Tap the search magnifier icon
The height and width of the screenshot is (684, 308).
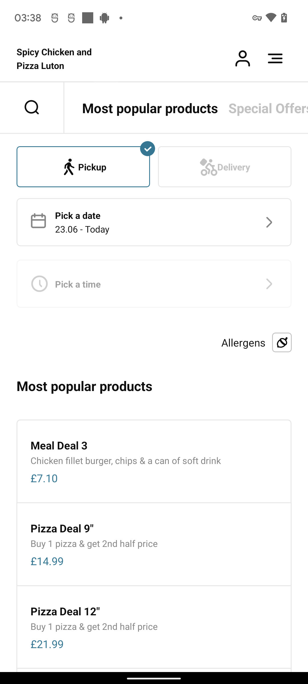[x=32, y=107]
